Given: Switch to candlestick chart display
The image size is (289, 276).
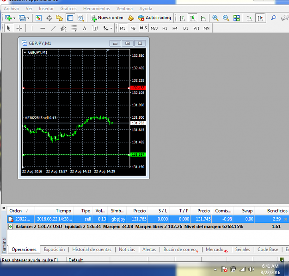Looking at the screenshot, I should (x=193, y=18).
